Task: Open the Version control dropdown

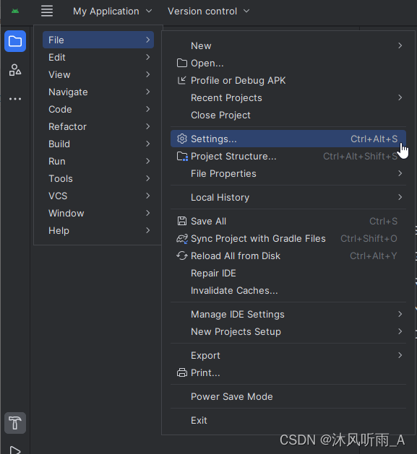Action: pos(208,12)
